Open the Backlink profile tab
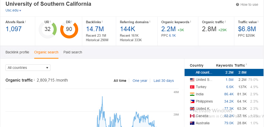 point(17,52)
